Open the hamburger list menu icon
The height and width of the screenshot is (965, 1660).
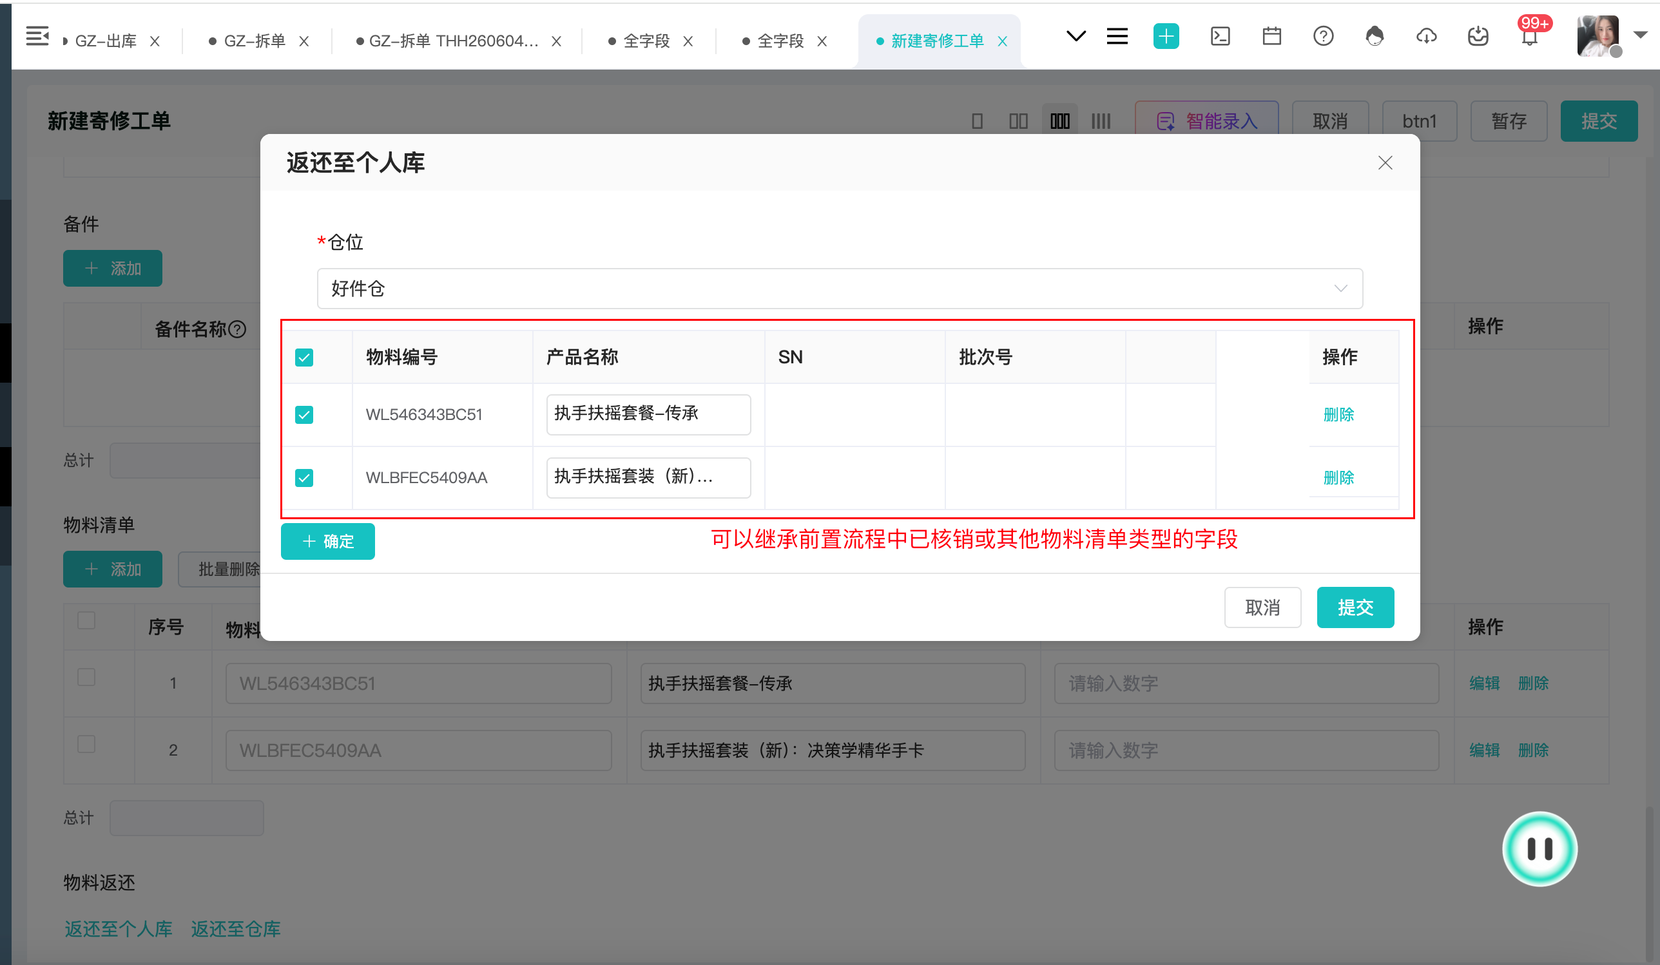pos(1117,36)
